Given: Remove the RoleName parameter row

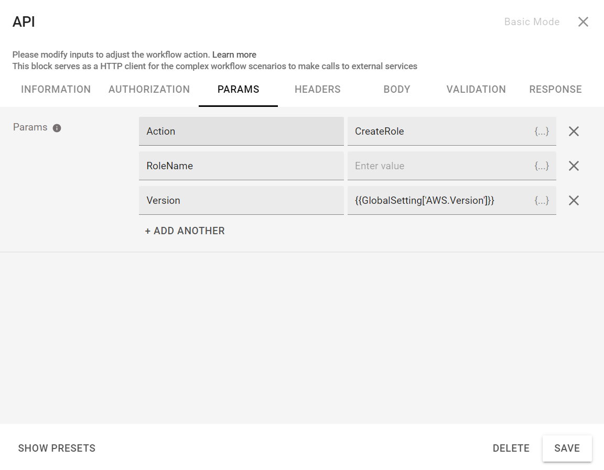Looking at the screenshot, I should point(574,166).
